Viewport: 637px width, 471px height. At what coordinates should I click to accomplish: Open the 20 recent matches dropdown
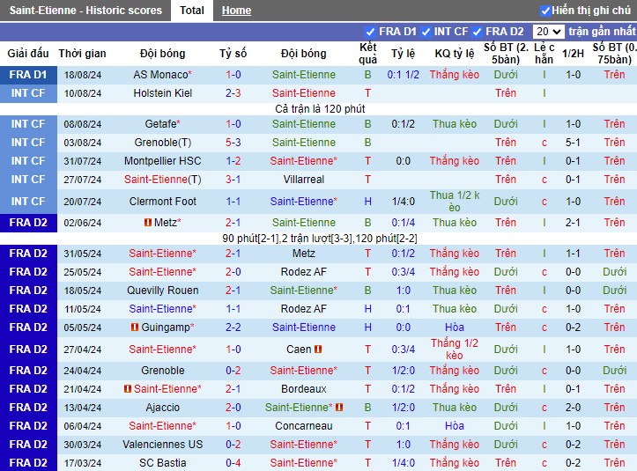(548, 32)
